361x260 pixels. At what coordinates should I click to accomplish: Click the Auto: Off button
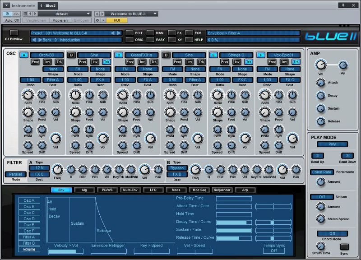click(12, 20)
